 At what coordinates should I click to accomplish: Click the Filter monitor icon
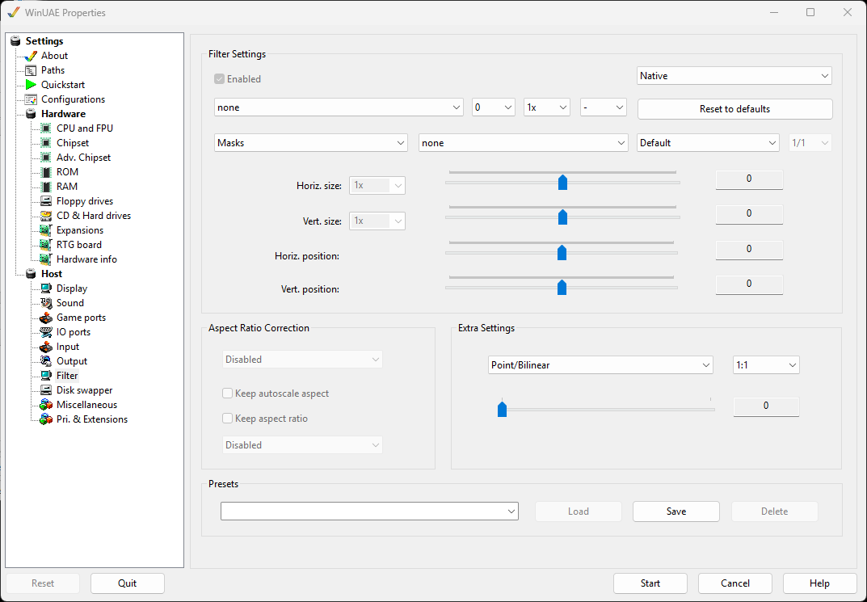pos(46,376)
